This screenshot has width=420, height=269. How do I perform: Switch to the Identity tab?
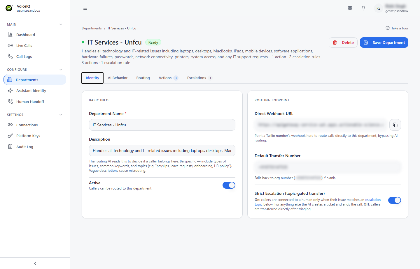click(92, 78)
